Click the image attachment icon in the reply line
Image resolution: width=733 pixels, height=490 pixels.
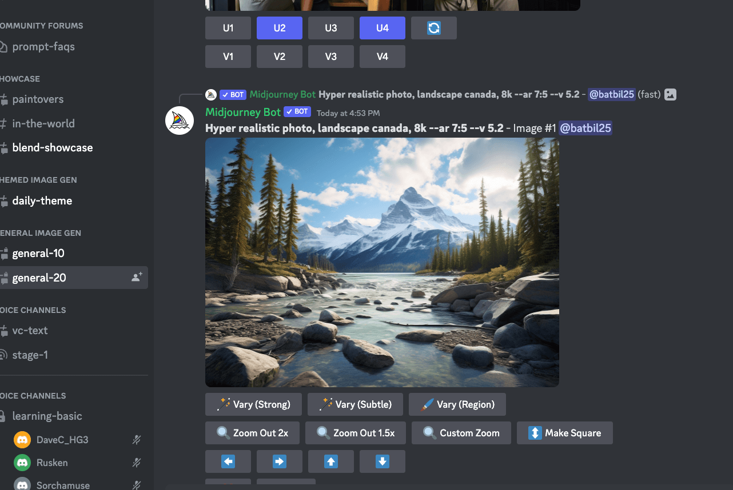(671, 95)
